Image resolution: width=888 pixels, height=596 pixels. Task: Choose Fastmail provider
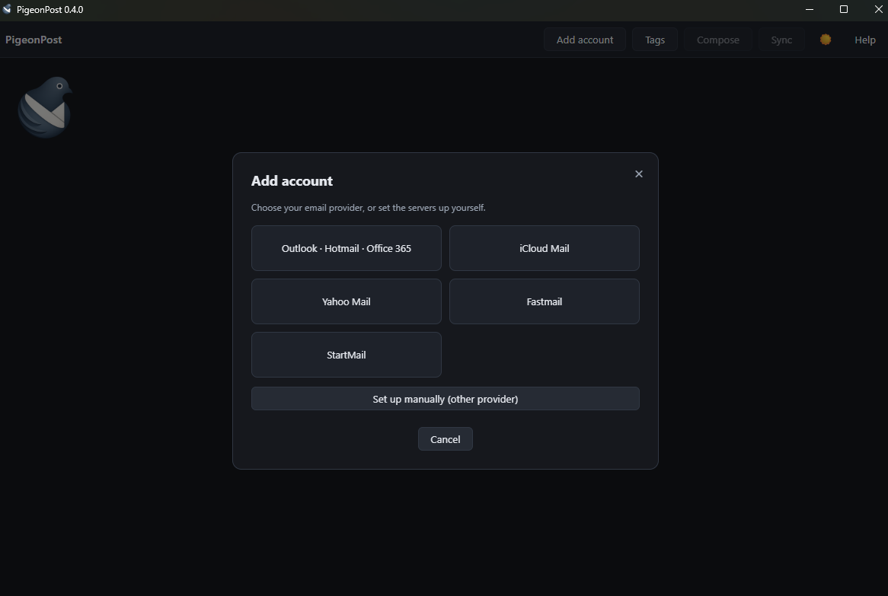(545, 301)
